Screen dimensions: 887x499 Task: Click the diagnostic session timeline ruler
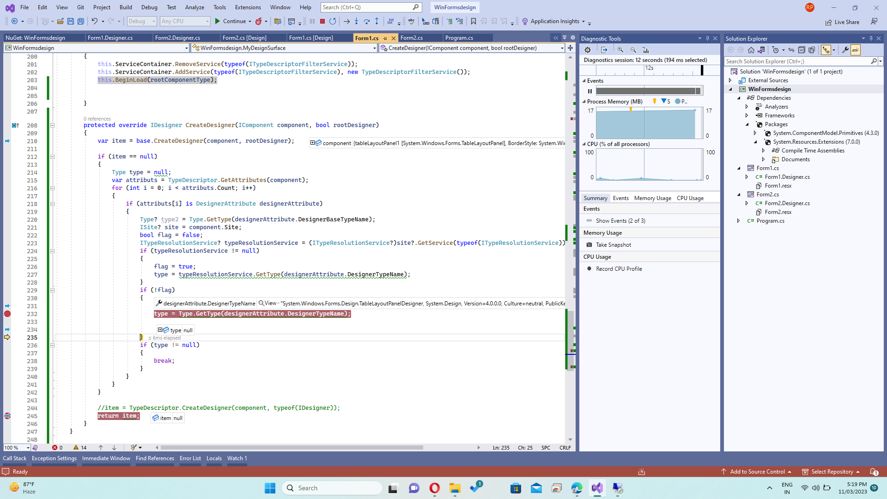[650, 70]
